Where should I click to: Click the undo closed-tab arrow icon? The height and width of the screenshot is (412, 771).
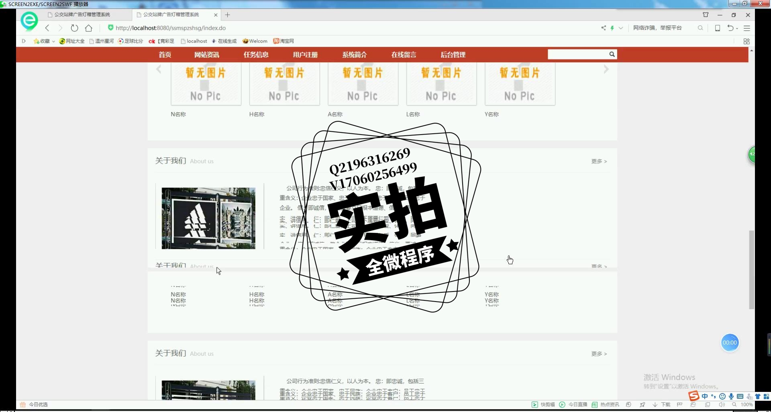(x=730, y=28)
